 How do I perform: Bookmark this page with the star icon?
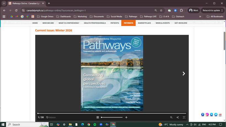[x=161, y=10]
